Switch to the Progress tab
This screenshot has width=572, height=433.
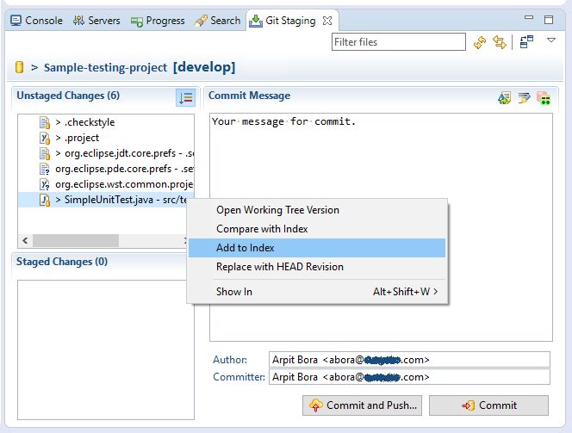click(158, 21)
